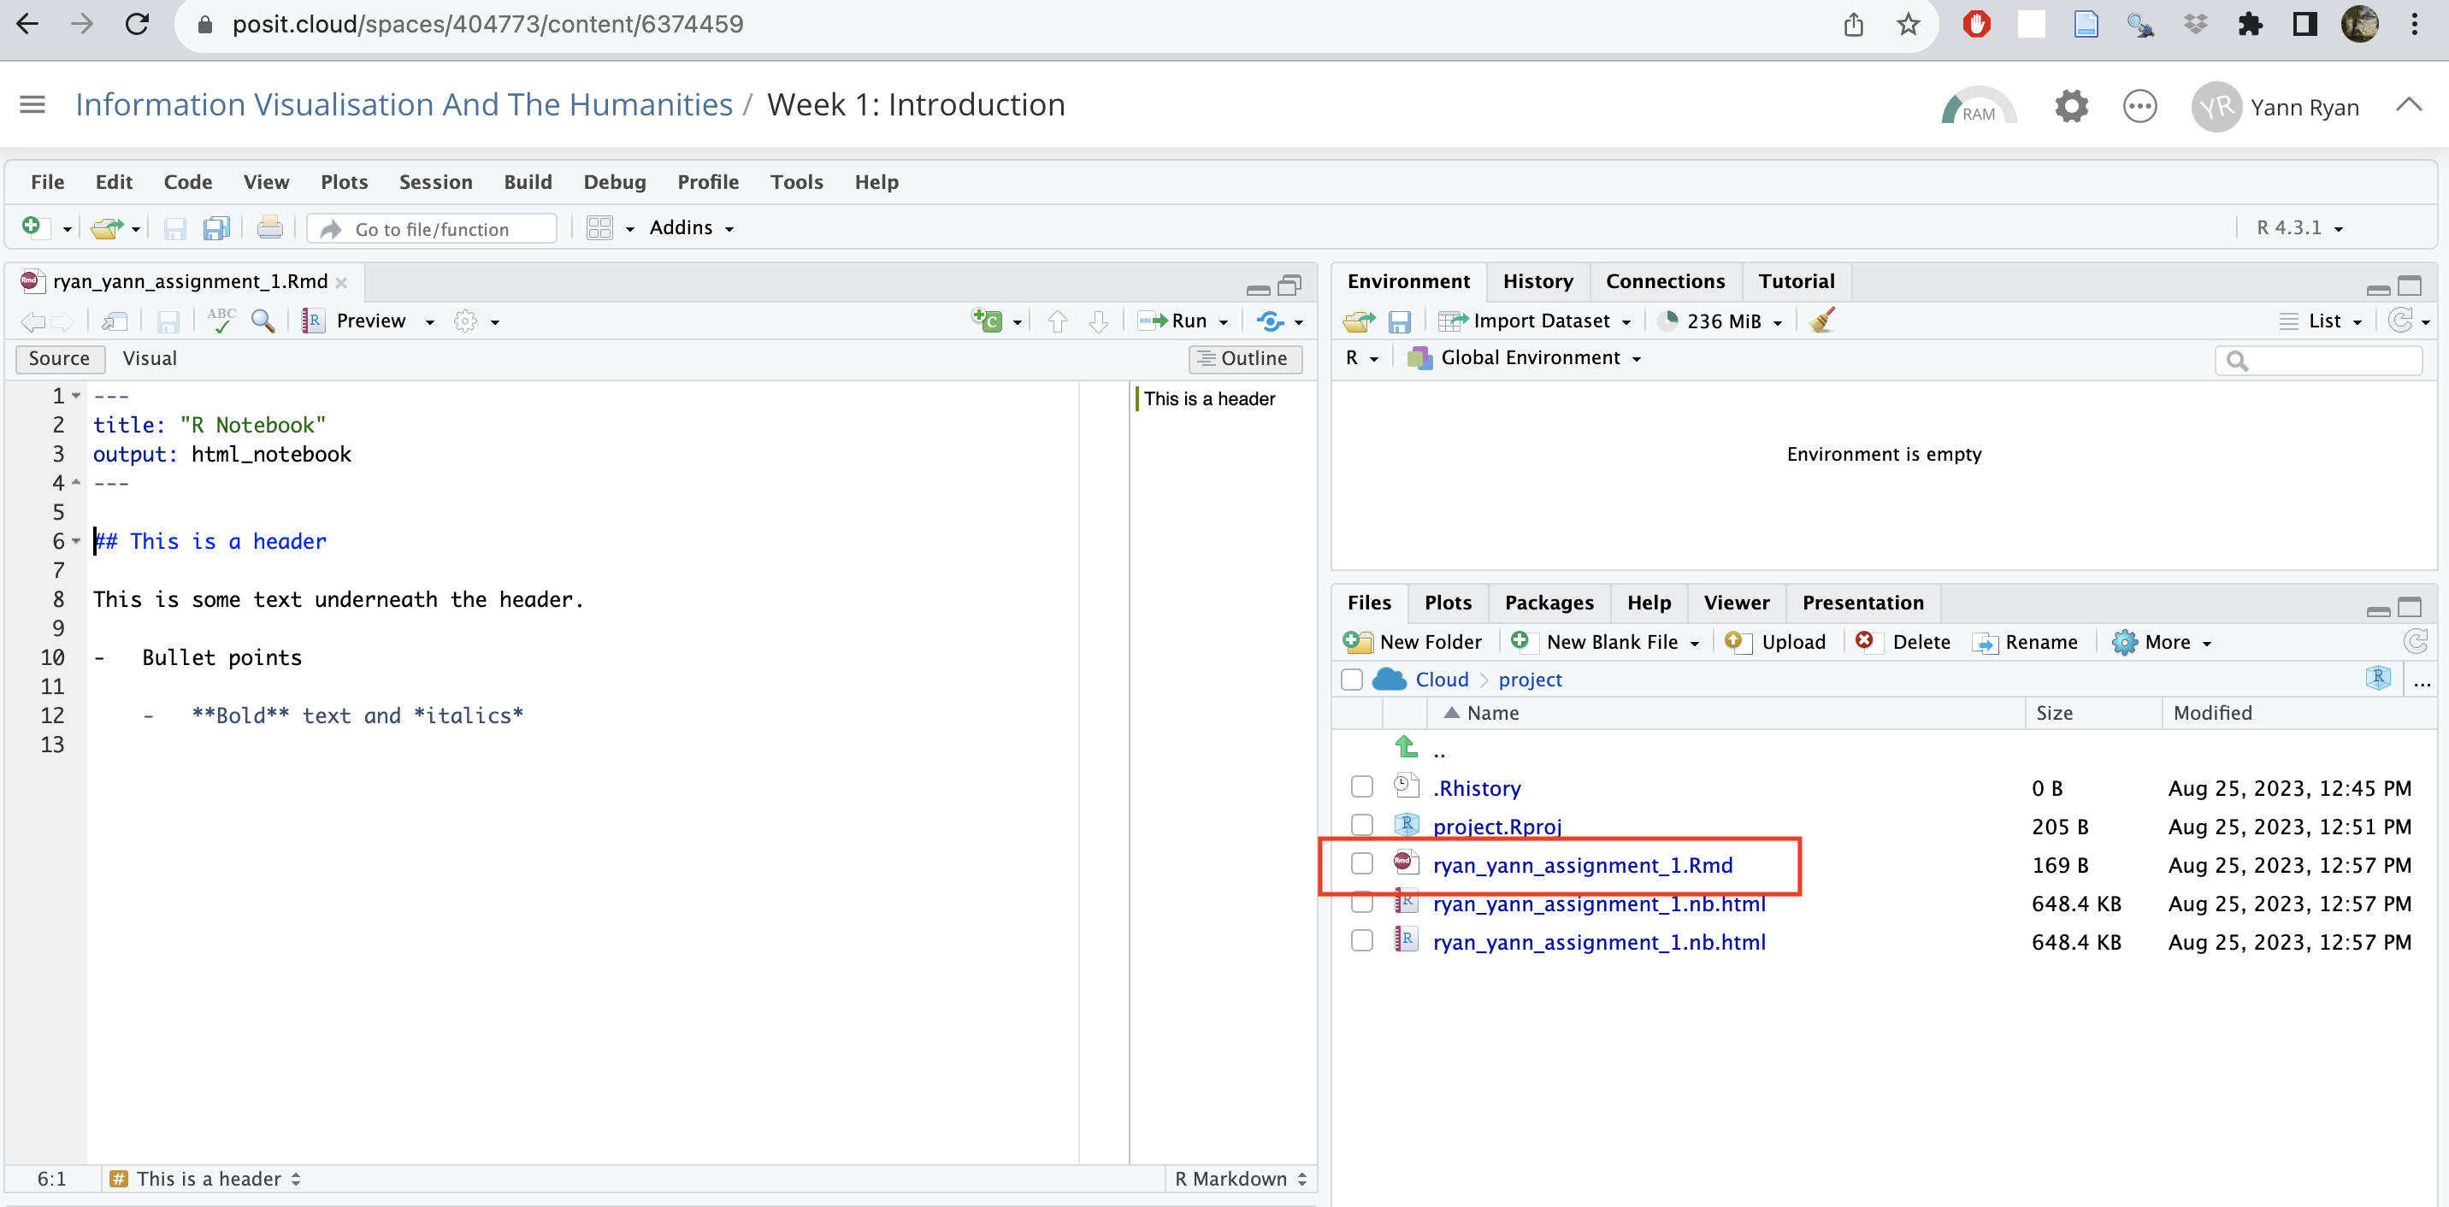Click go to previous chunk arrow

point(1056,321)
